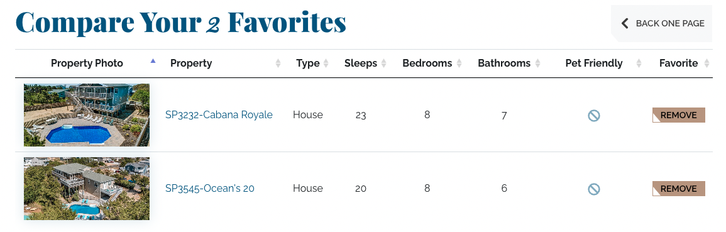Image resolution: width=726 pixels, height=232 pixels.
Task: View the Cabana Royale pool photo
Action: pos(87,115)
